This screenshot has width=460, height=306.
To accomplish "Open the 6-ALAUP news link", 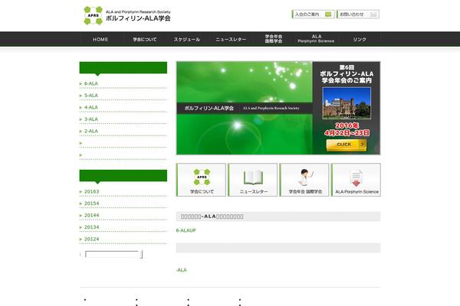I will (186, 230).
